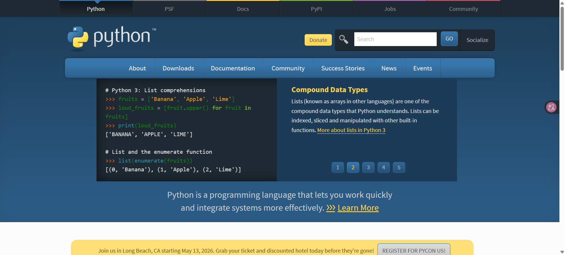Show carousel slide 3
Screen dimensions: 565x255
pos(368,167)
